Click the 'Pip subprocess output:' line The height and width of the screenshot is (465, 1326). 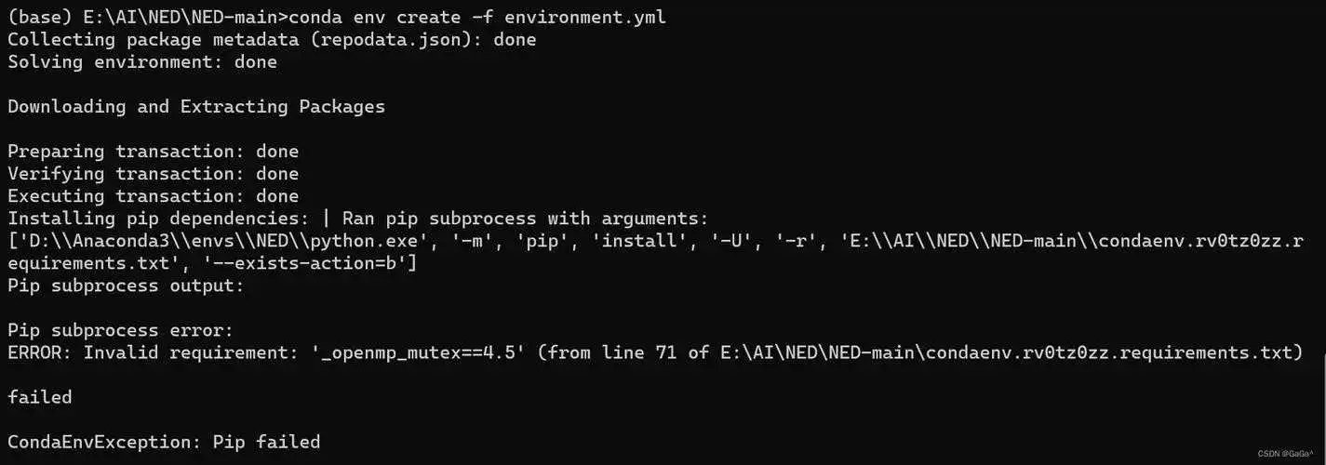127,286
